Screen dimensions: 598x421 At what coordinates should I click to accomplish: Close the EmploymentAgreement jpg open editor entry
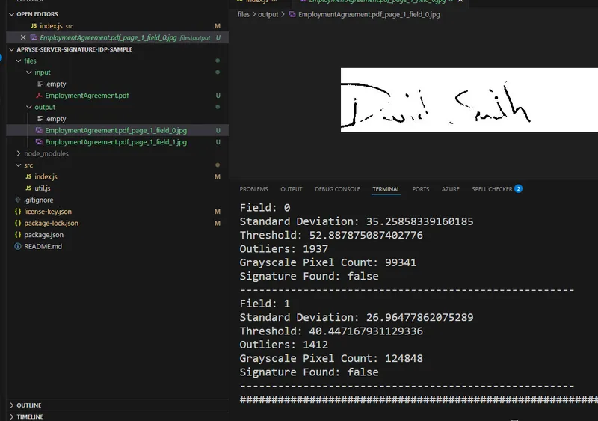click(x=23, y=37)
